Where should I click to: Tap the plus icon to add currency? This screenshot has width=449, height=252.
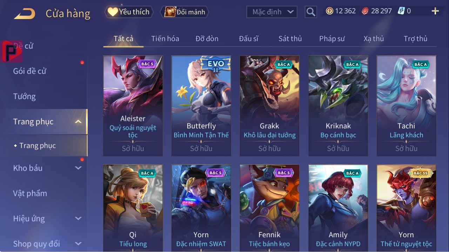click(435, 11)
